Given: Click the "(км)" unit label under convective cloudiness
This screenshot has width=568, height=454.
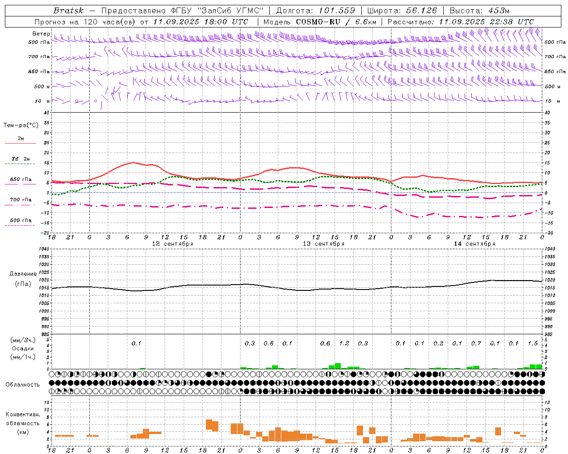Looking at the screenshot, I should (23, 432).
